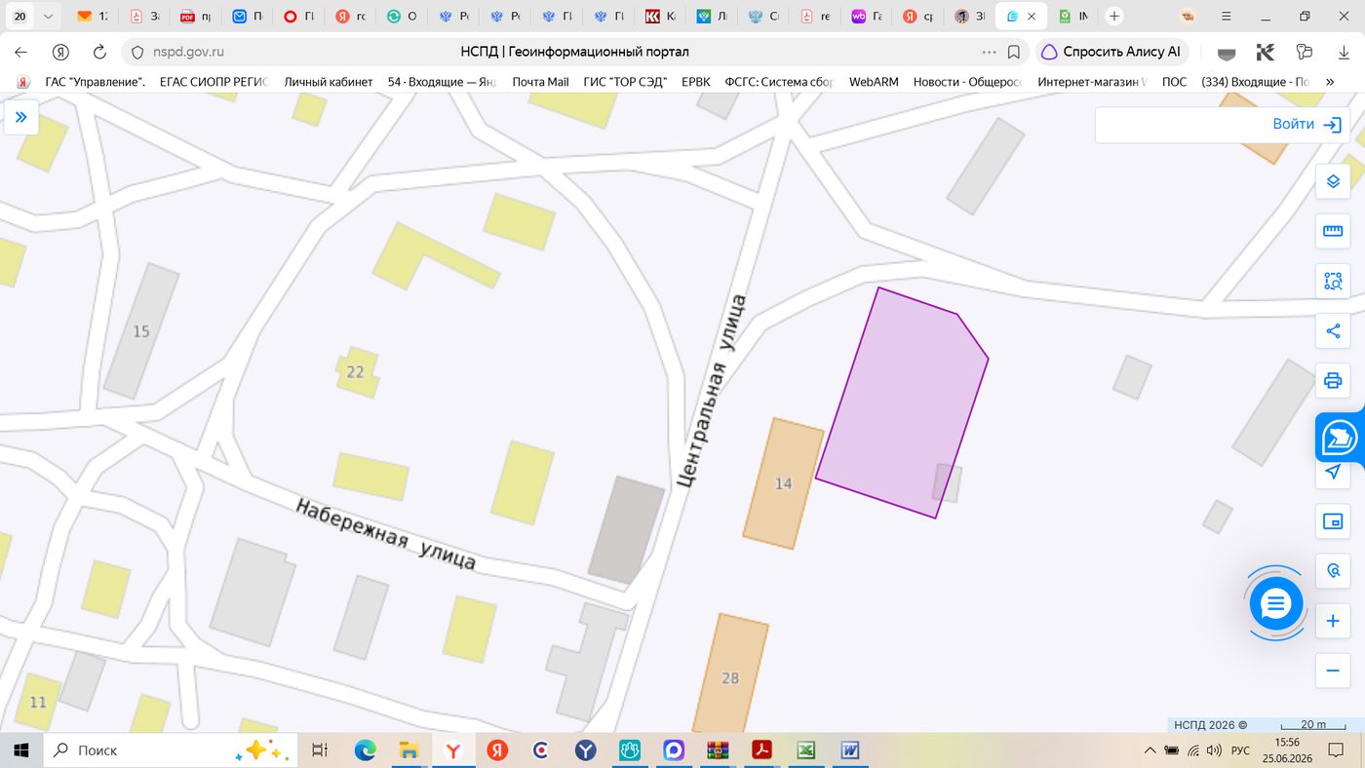Open the blue map-chat assistant widget
This screenshot has width=1365, height=768.
(x=1341, y=439)
